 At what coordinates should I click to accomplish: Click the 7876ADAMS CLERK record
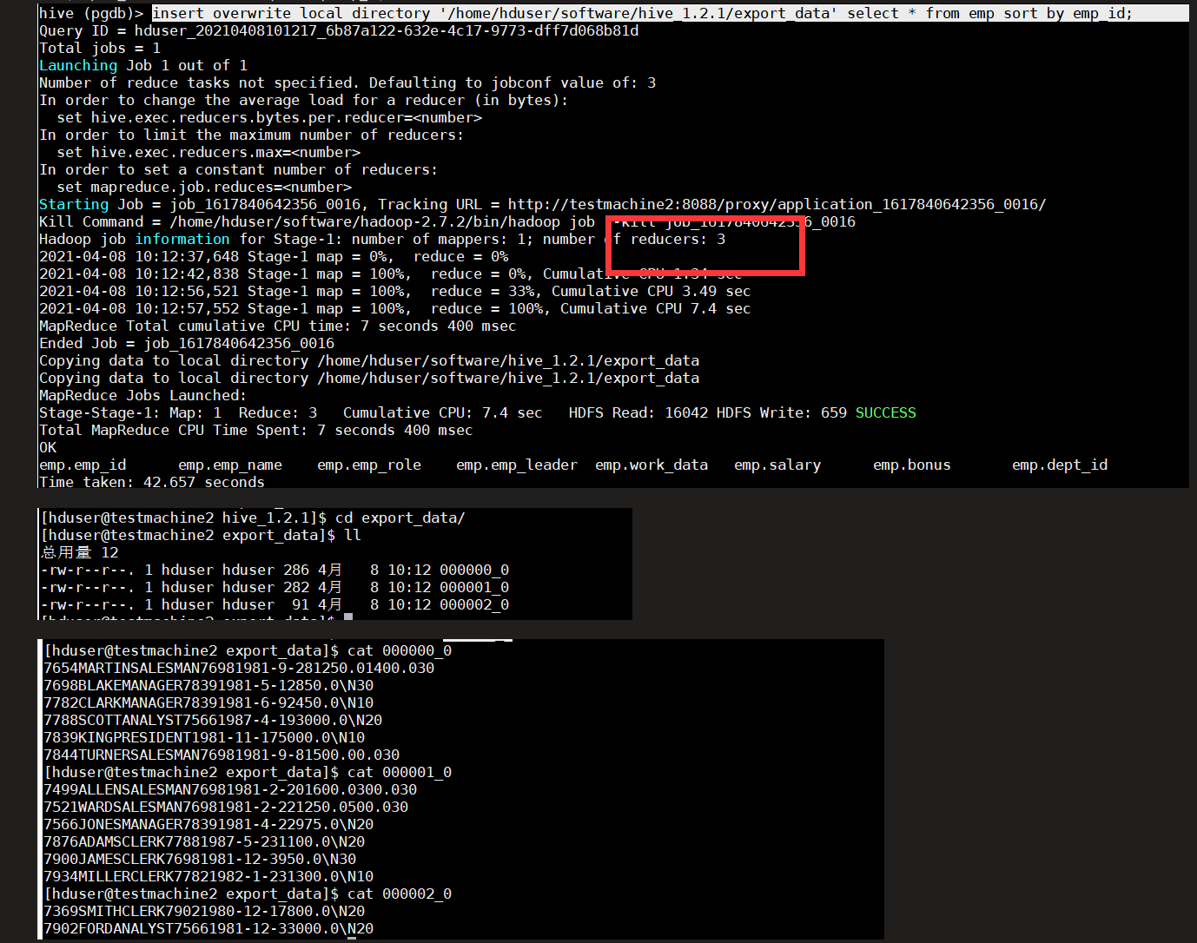click(204, 841)
